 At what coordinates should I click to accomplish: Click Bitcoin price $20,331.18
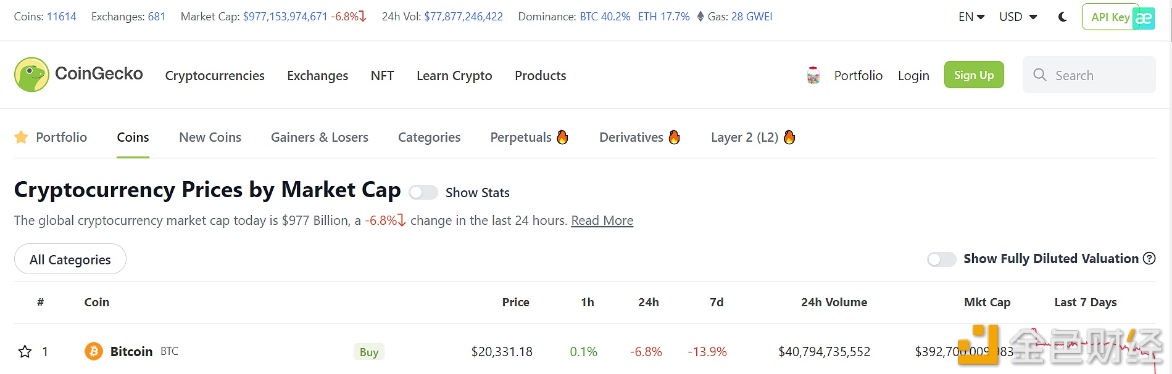[502, 352]
